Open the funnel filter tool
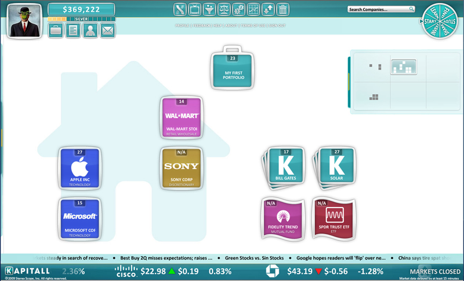This screenshot has width=464, height=281. [x=209, y=9]
